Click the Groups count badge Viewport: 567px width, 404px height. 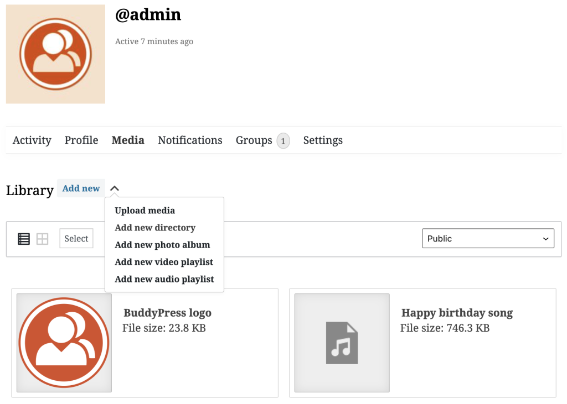pyautogui.click(x=283, y=141)
